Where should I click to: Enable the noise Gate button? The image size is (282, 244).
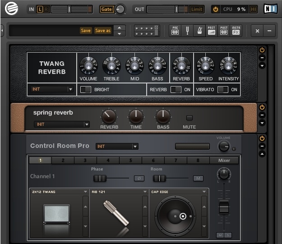[106, 9]
